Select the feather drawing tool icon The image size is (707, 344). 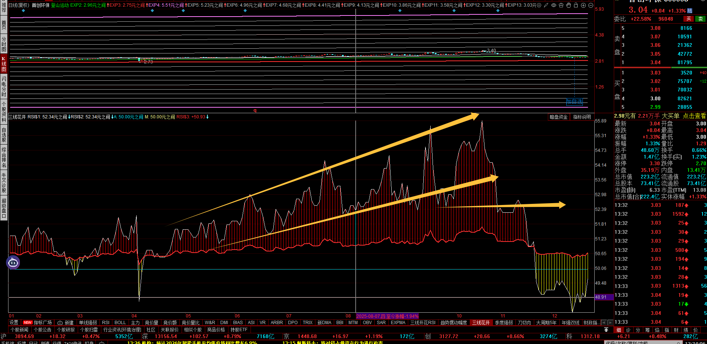click(x=546, y=5)
